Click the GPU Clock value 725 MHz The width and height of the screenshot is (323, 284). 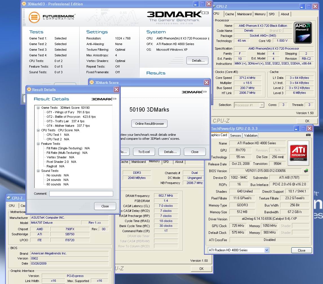click(238, 226)
